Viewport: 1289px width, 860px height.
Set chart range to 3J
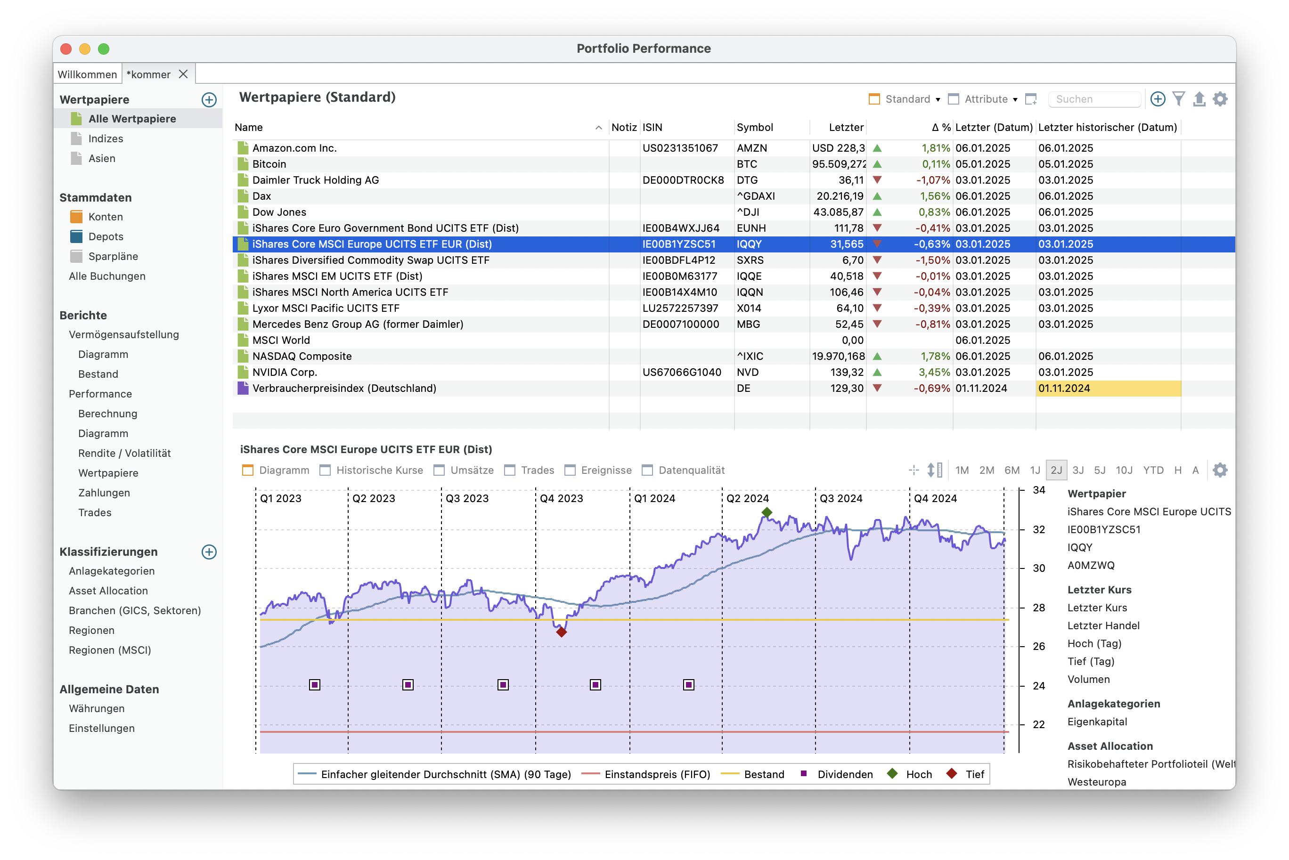point(1078,470)
